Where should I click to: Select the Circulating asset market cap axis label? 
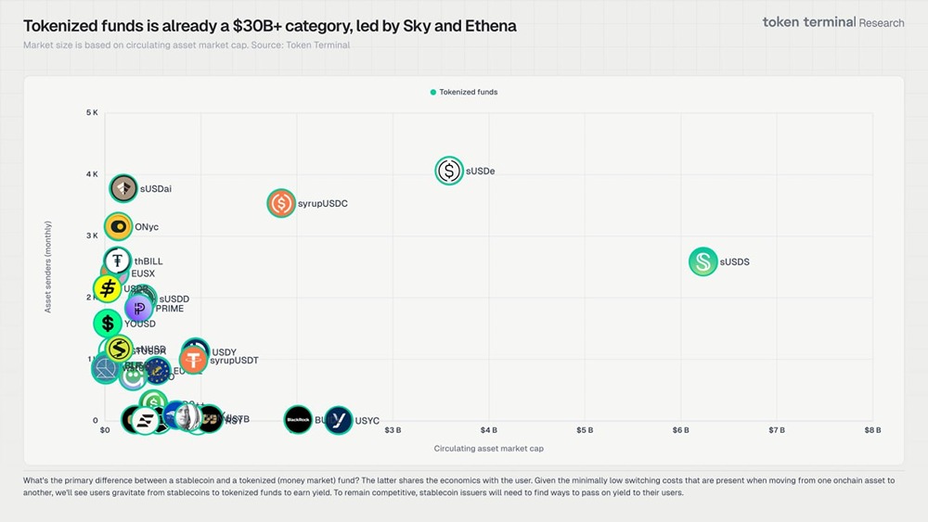click(488, 449)
